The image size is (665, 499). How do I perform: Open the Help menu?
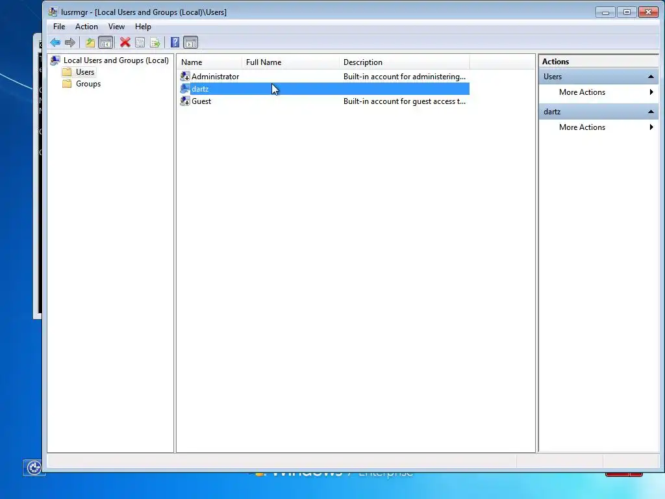(143, 26)
